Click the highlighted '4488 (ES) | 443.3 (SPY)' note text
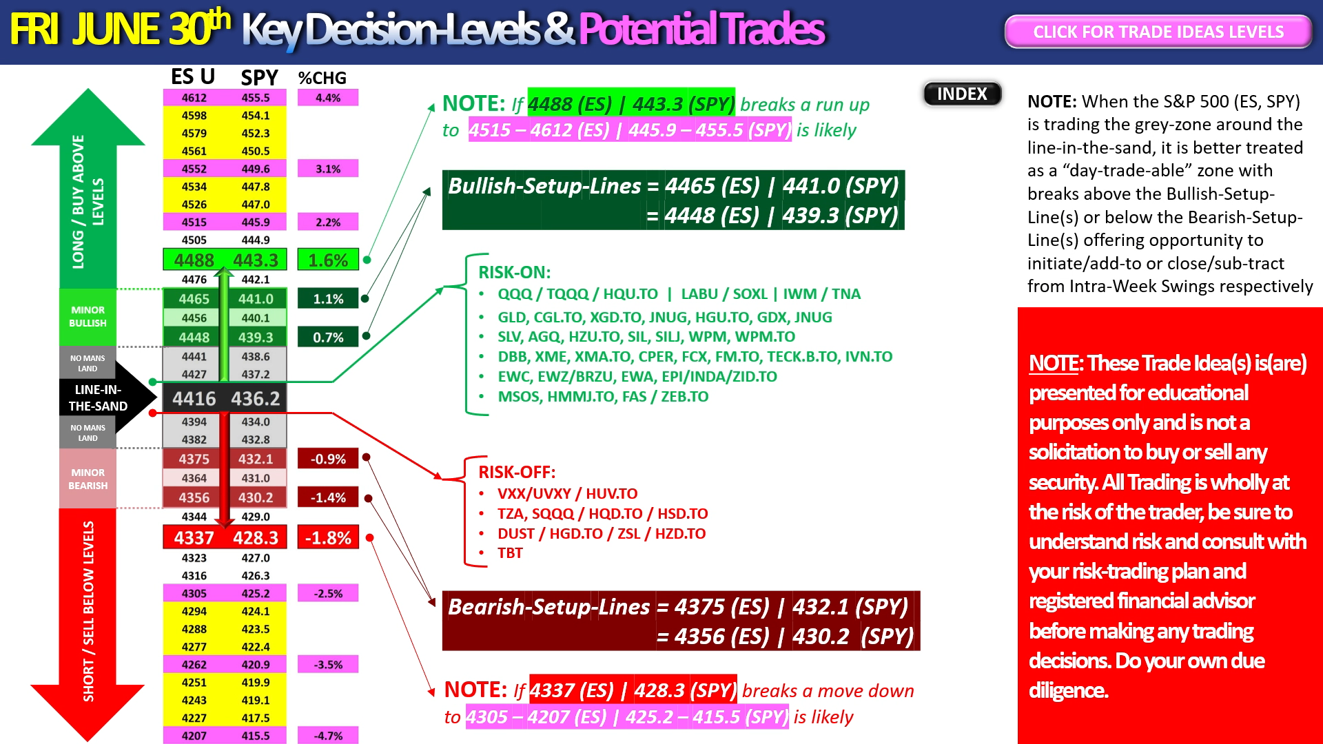 (x=631, y=104)
